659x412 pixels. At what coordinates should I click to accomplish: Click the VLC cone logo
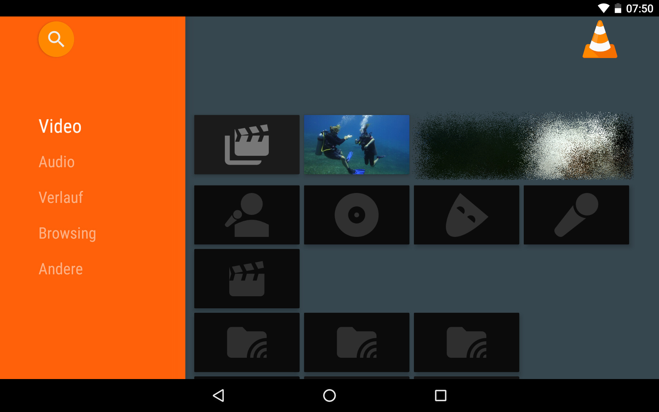600,39
